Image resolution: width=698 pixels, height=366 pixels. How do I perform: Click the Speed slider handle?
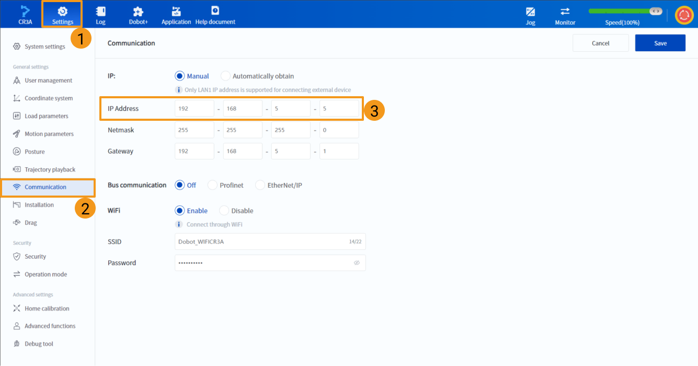(x=656, y=11)
